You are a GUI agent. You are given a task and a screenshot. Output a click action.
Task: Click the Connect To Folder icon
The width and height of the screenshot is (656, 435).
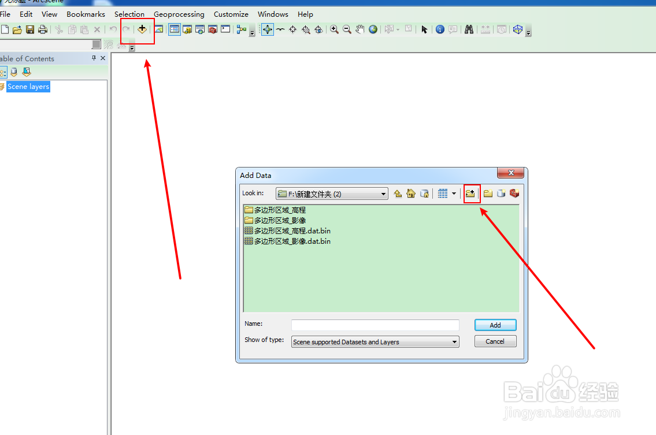470,194
